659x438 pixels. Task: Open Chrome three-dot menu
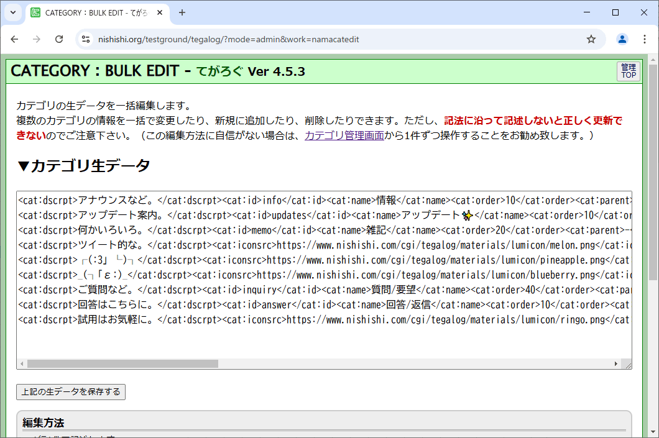[644, 39]
